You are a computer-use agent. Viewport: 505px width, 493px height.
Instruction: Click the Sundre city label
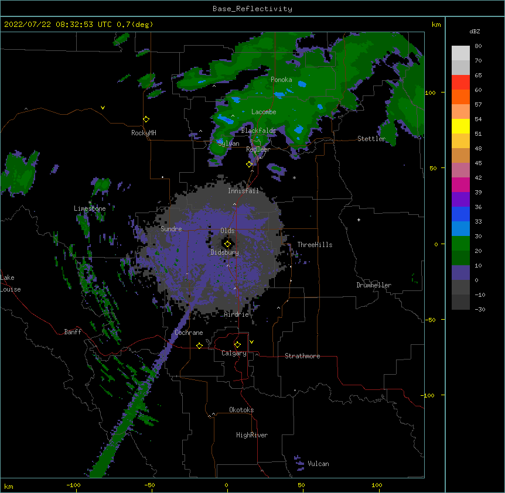(171, 229)
